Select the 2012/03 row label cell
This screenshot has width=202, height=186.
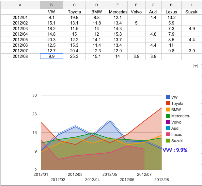[x=20, y=28]
